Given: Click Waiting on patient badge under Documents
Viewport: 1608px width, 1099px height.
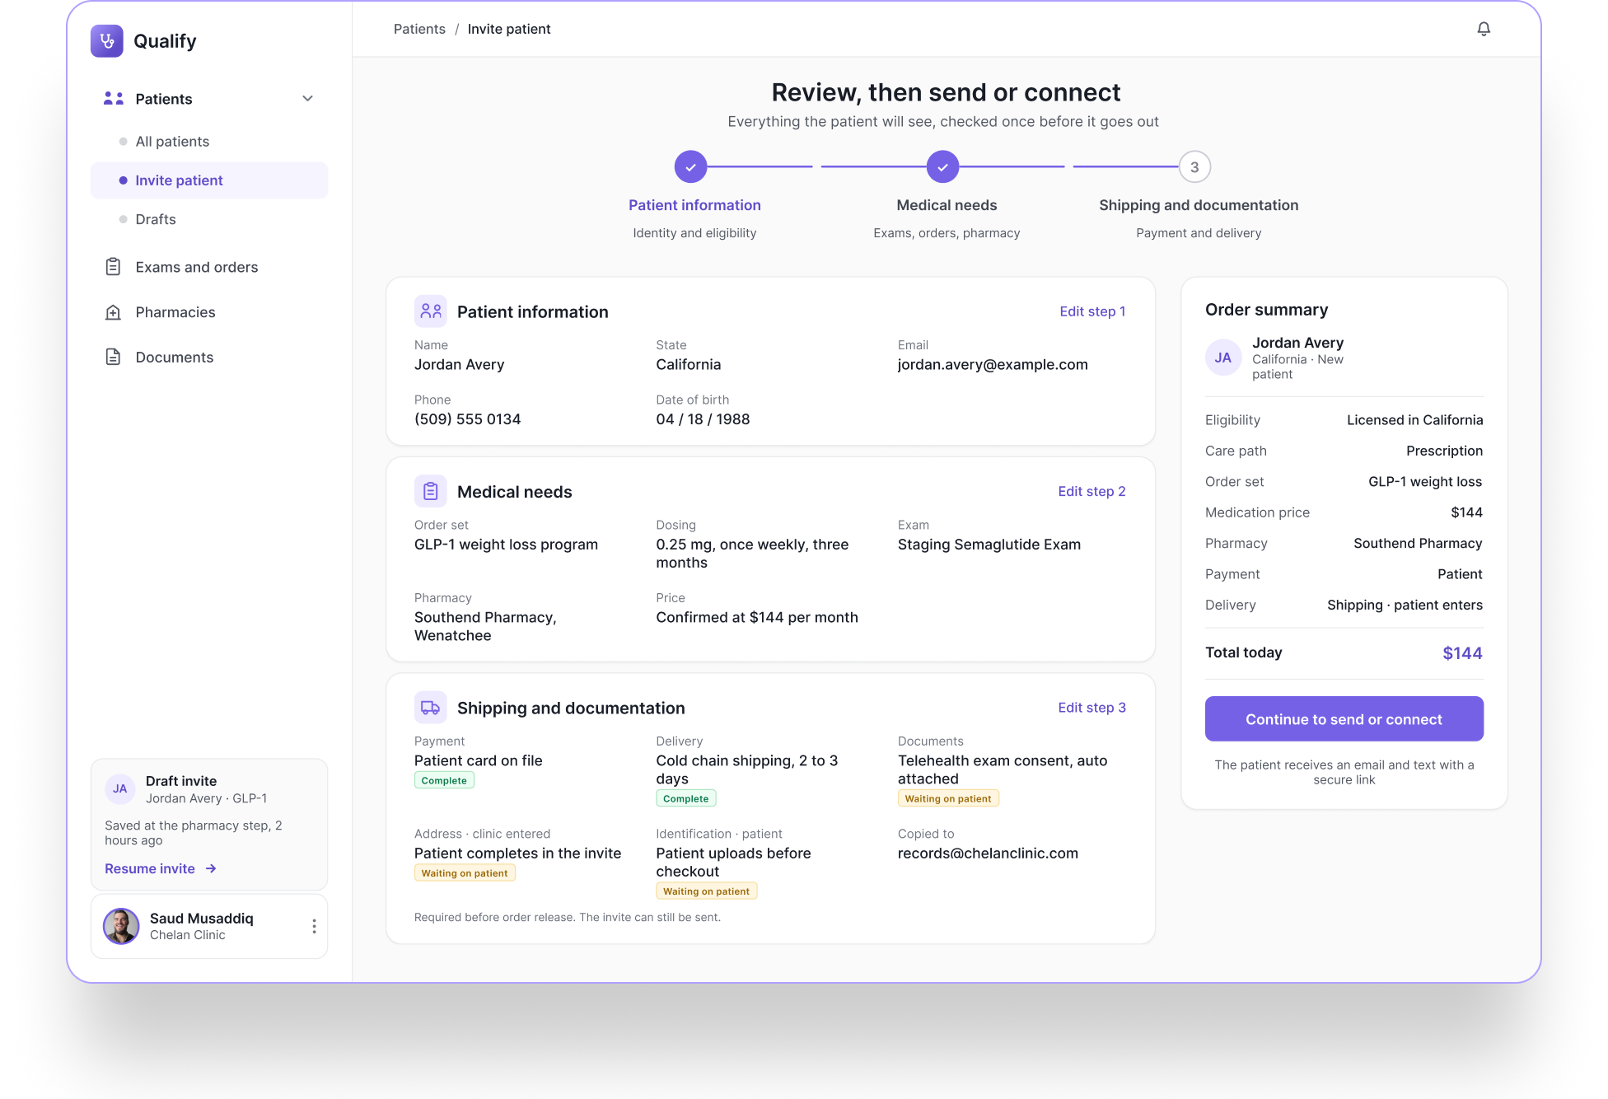Looking at the screenshot, I should pos(948,798).
